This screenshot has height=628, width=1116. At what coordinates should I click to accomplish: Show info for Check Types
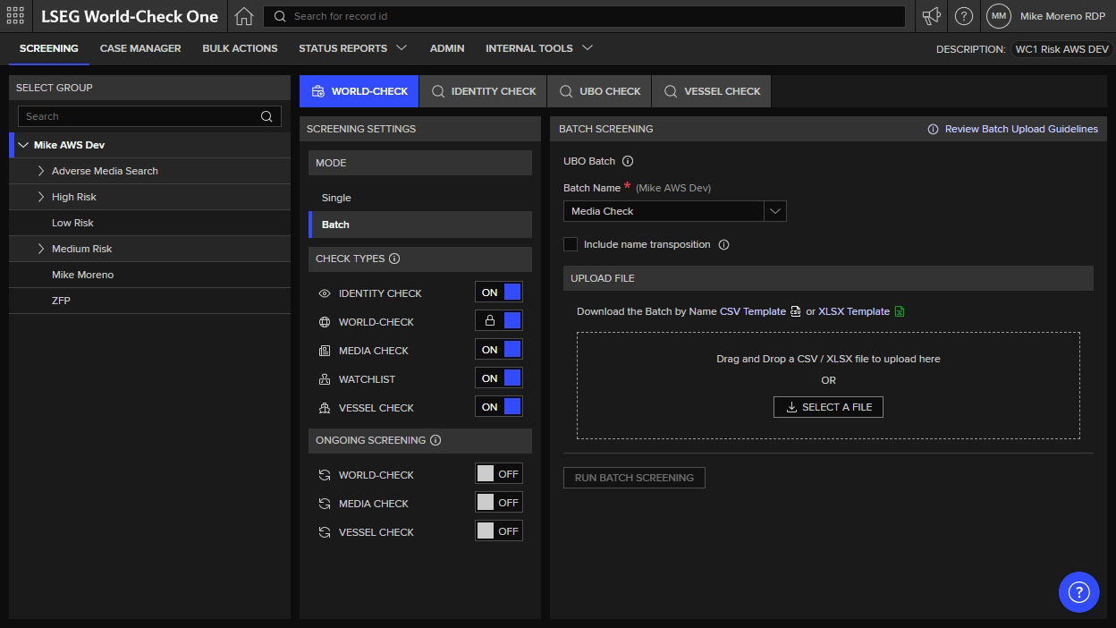[394, 259]
